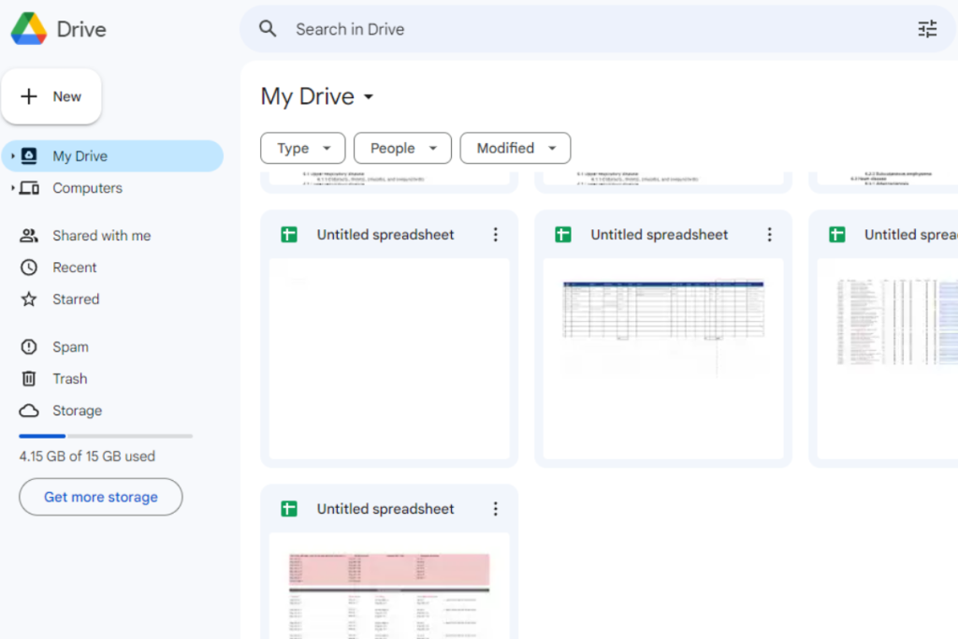Image resolution: width=958 pixels, height=639 pixels.
Task: Open the partially visible third spreadsheet thumbnail
Action: [887, 358]
